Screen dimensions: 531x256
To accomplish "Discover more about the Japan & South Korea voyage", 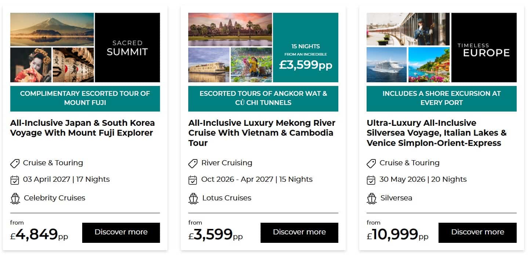I will [121, 233].
